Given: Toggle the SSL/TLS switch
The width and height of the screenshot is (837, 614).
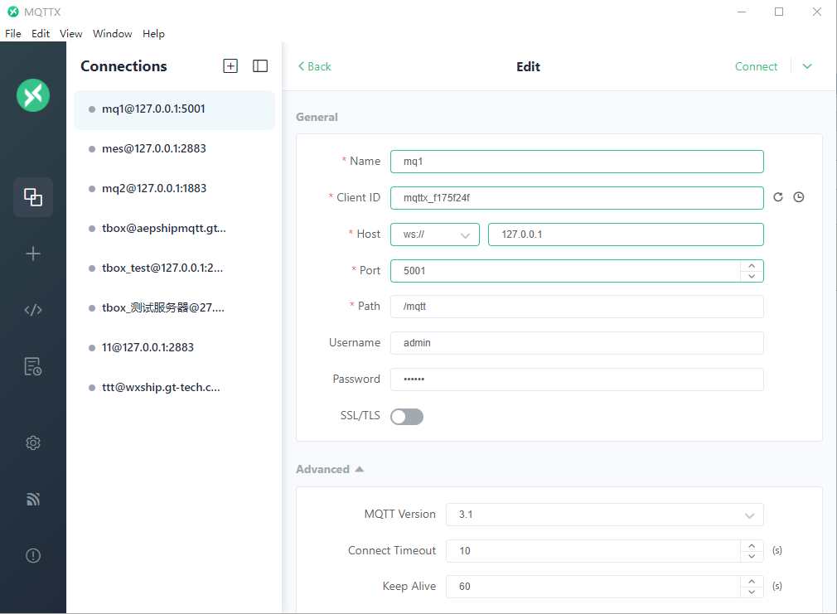Looking at the screenshot, I should (407, 417).
